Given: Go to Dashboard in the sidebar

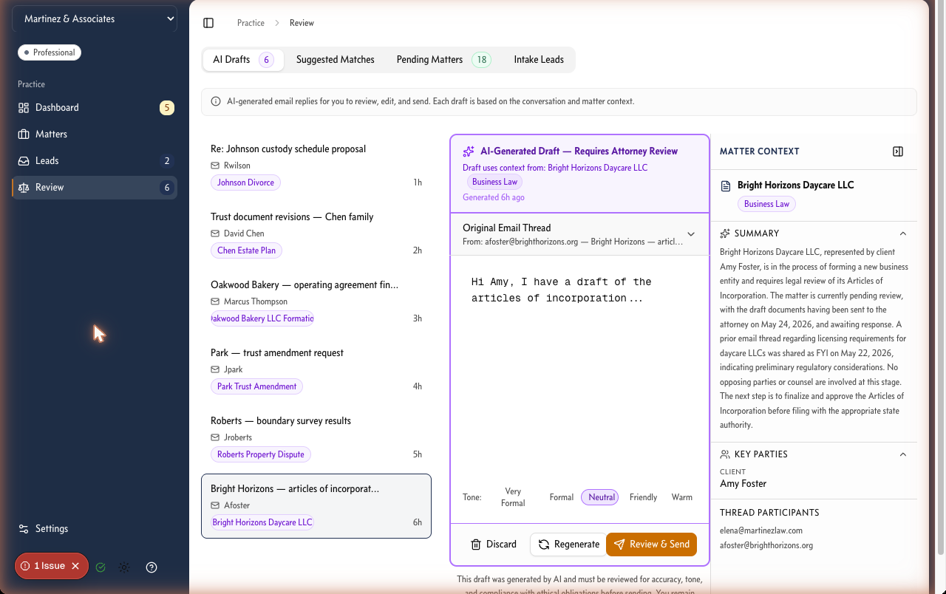Looking at the screenshot, I should (x=95, y=108).
